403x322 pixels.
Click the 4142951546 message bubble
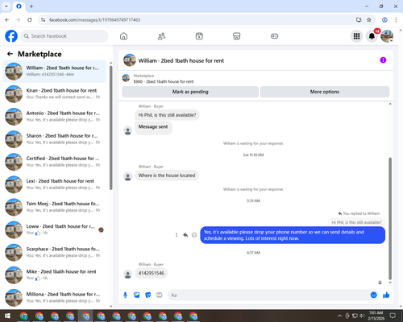tap(151, 274)
